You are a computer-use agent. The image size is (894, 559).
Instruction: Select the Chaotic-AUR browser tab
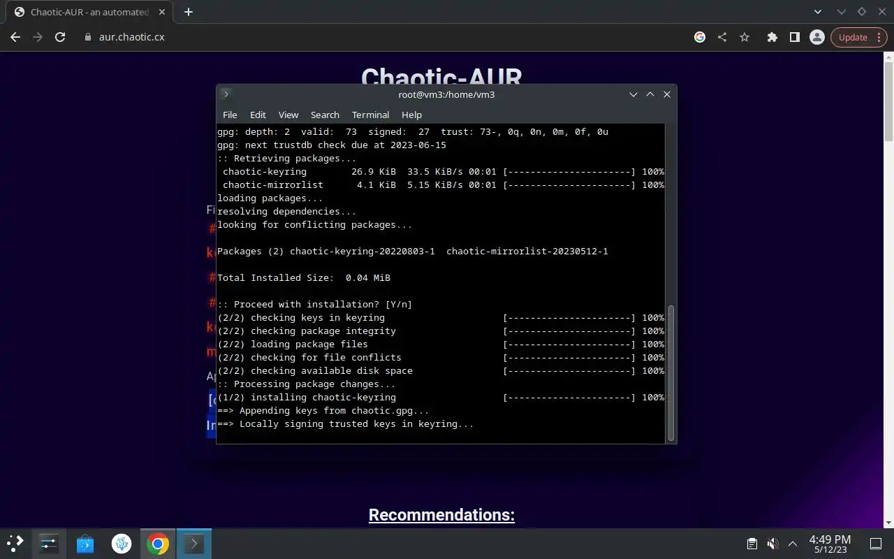coord(89,12)
